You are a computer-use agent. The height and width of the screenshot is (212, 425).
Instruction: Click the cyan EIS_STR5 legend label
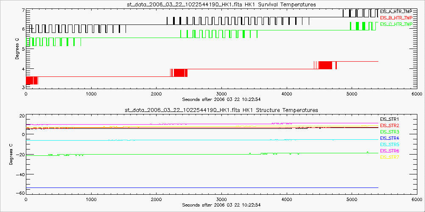point(390,144)
